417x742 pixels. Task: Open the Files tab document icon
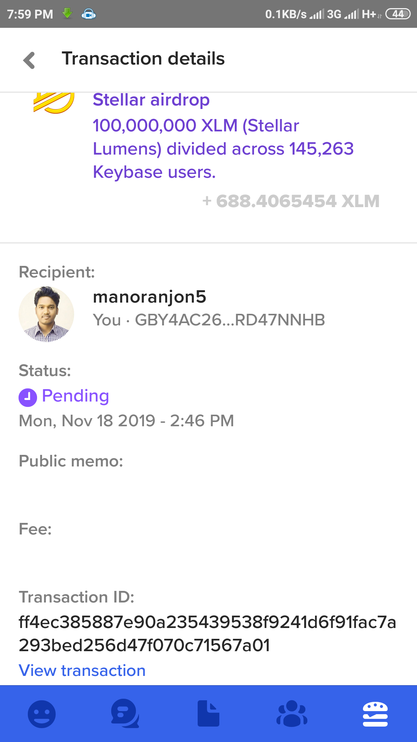click(208, 714)
